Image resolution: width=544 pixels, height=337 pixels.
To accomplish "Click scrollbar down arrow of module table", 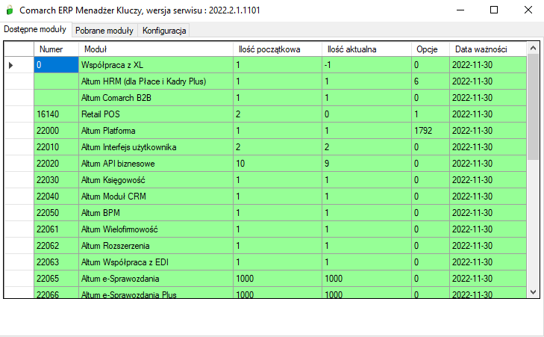I will point(534,292).
